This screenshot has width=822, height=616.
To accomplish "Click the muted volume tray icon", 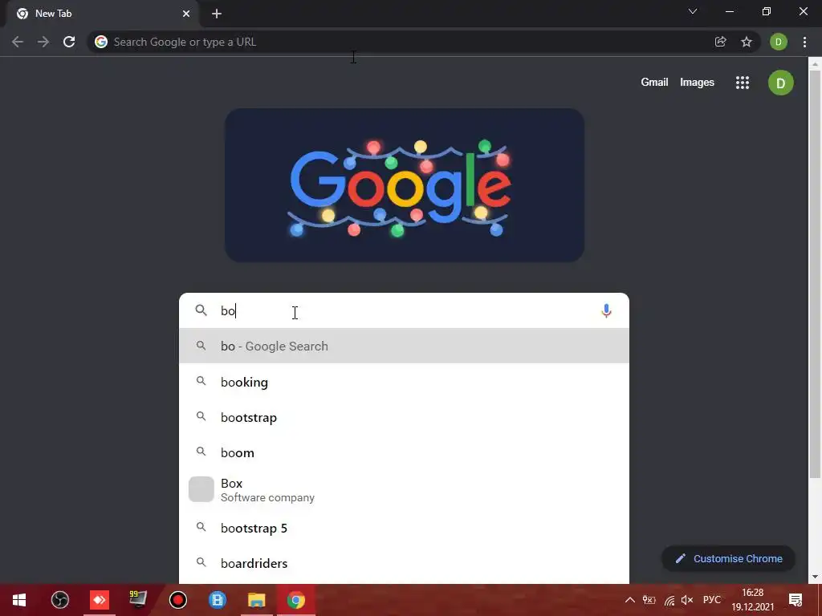I will pyautogui.click(x=687, y=600).
